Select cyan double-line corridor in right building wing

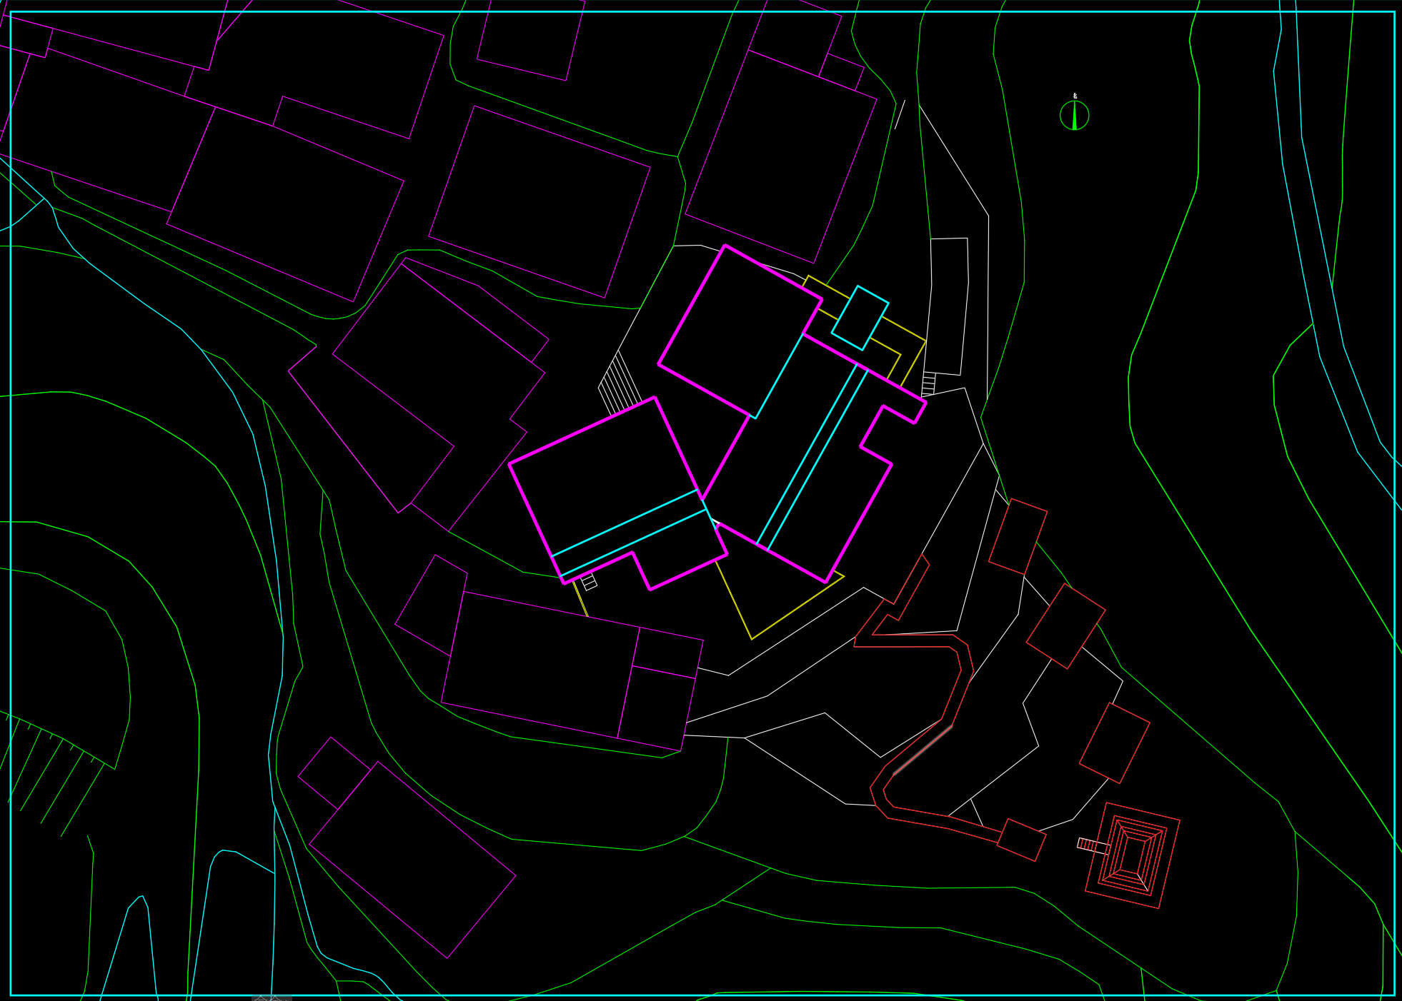812,457
